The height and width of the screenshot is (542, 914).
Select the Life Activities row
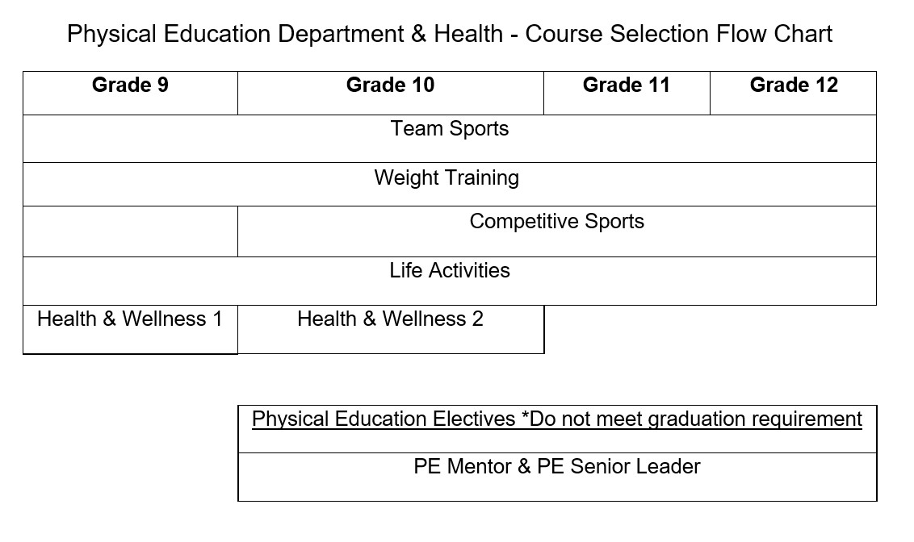(x=450, y=271)
